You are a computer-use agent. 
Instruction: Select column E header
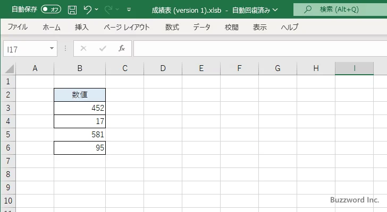click(x=201, y=68)
